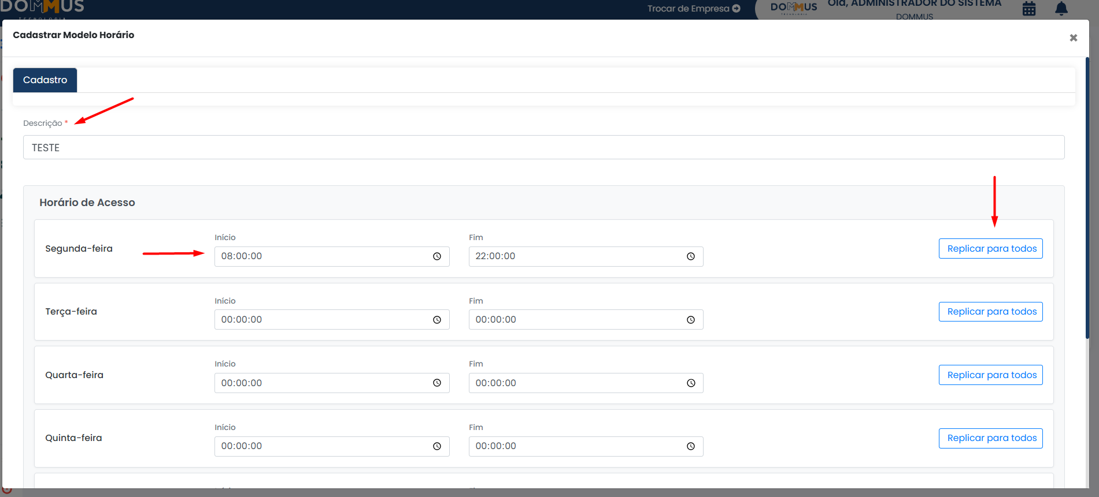Open clock picker for Terça-feira Fim
The image size is (1099, 497).
pyautogui.click(x=691, y=320)
